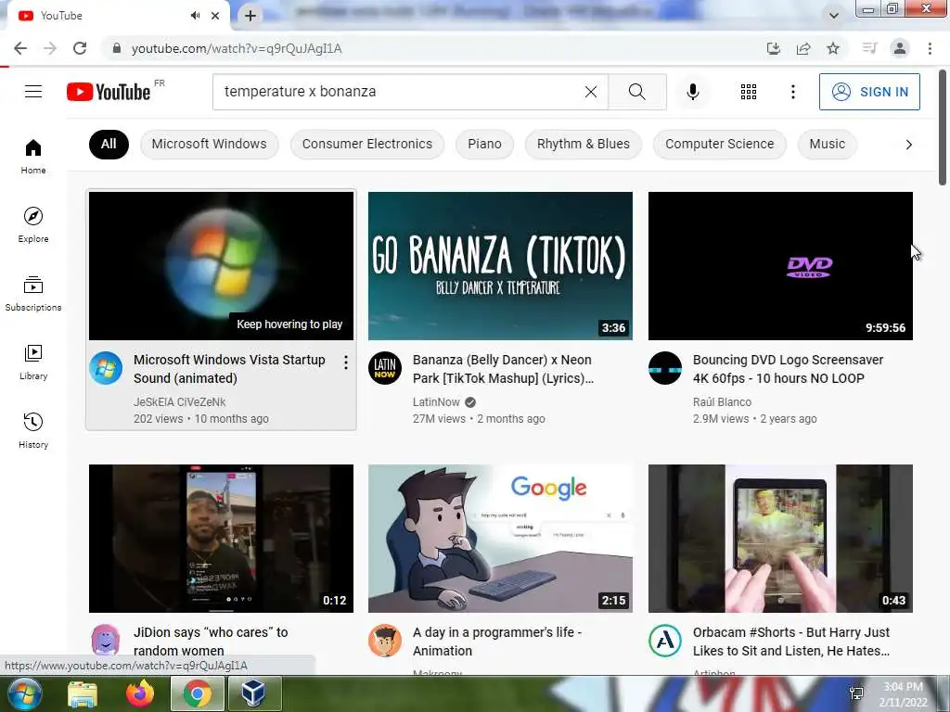
Task: Open the Raúl Blanco channel avatar
Action: (x=664, y=368)
